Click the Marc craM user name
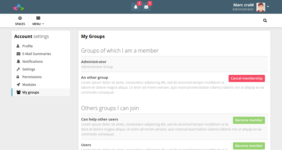The height and width of the screenshot is (150, 282). point(243,5)
